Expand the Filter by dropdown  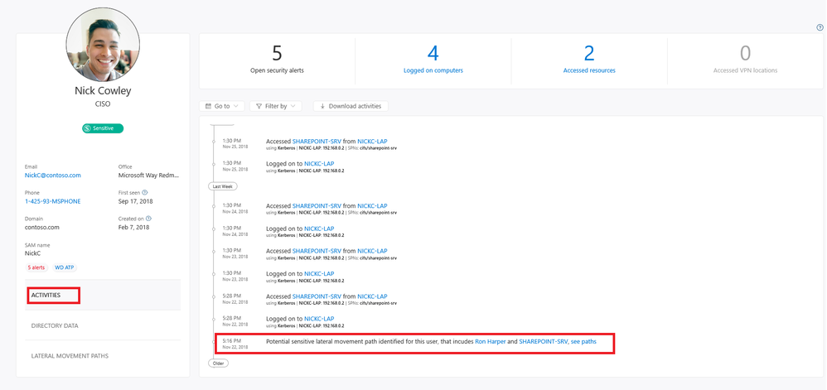(276, 106)
